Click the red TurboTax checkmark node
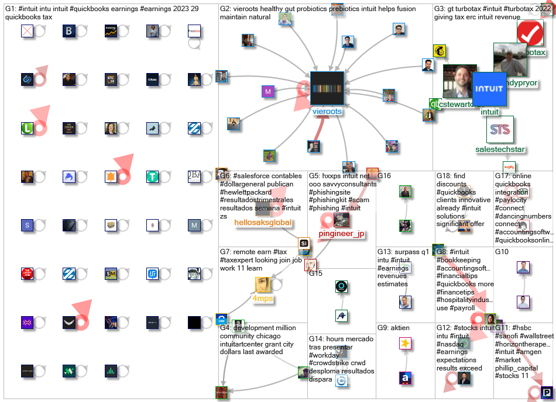Viewport: 556px width, 402px height. pyautogui.click(x=530, y=33)
